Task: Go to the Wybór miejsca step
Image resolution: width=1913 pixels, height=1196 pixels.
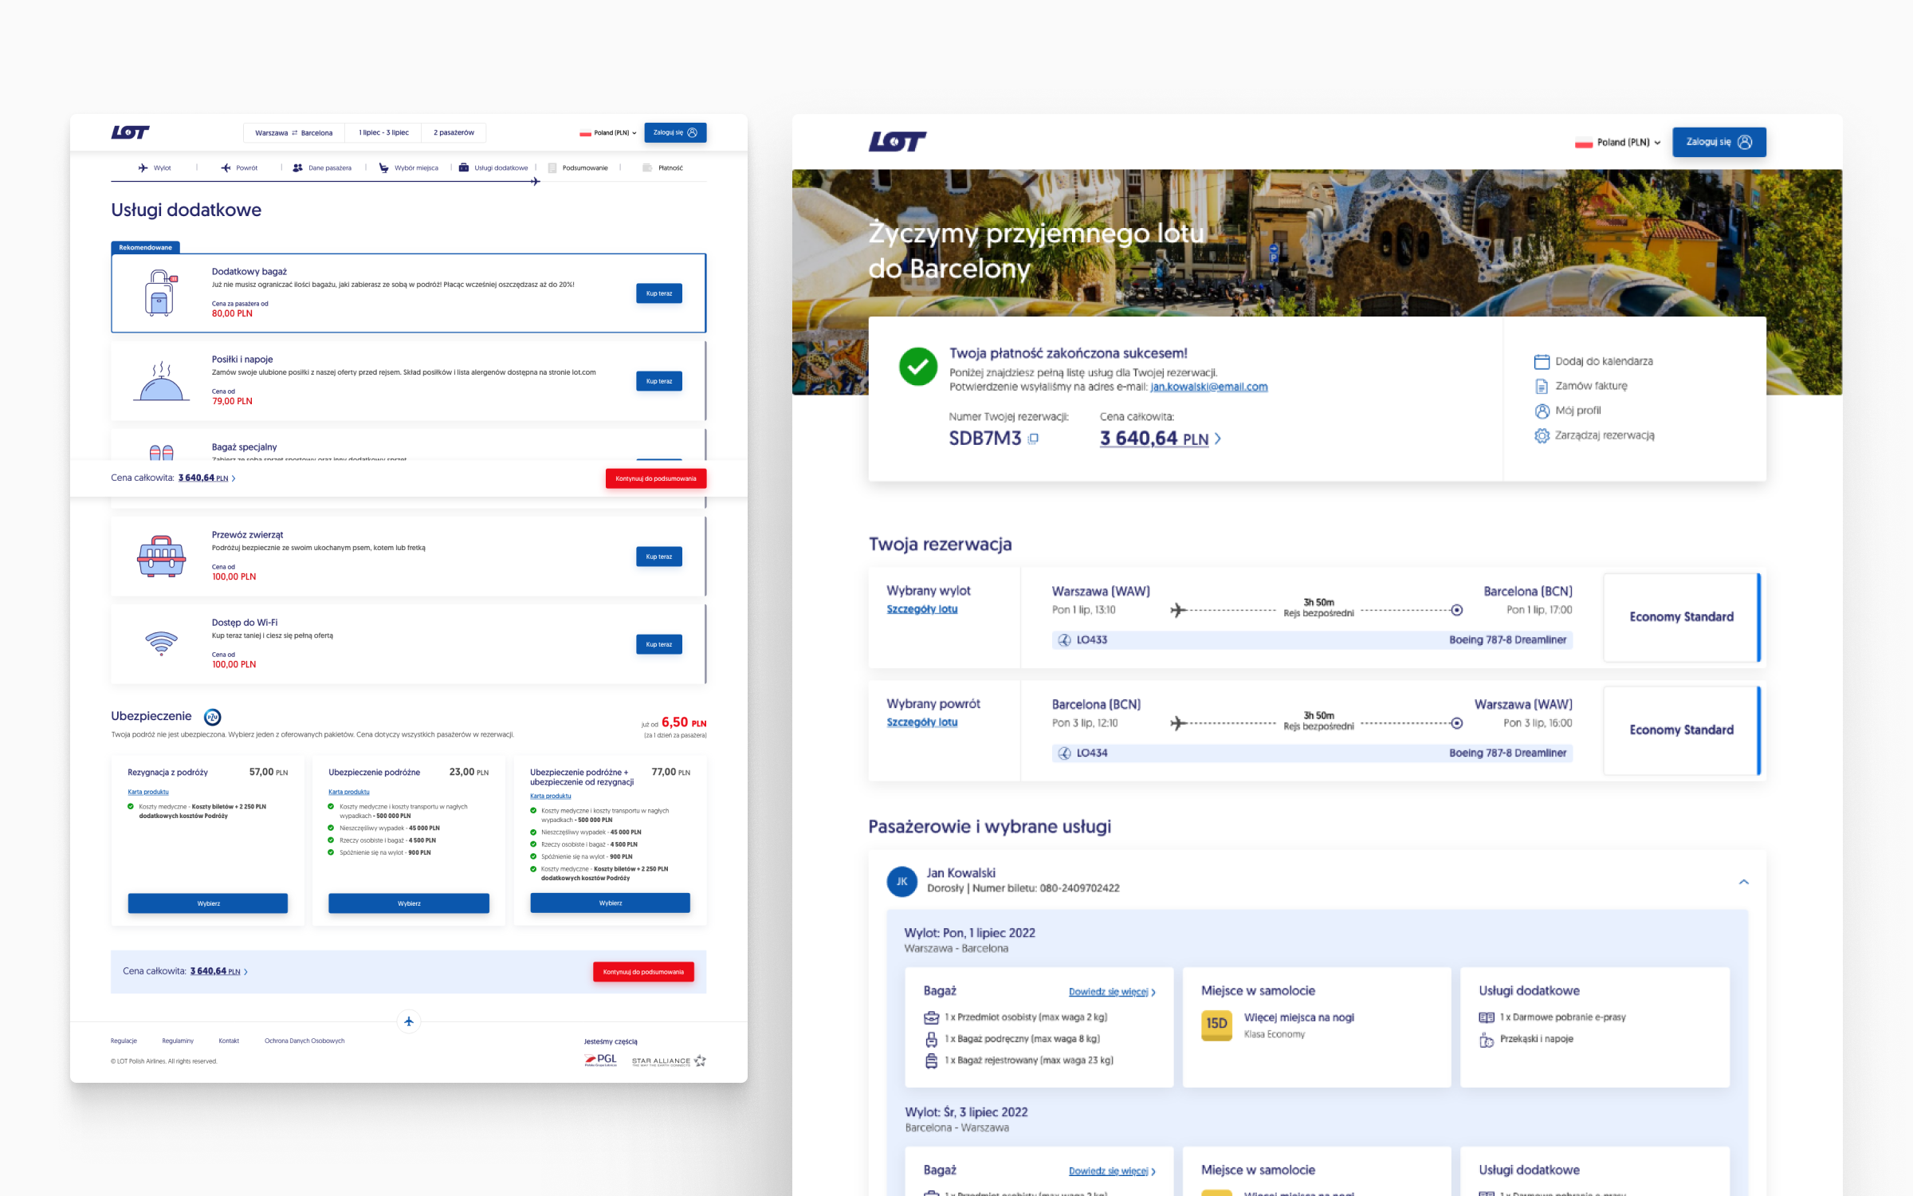Action: (x=409, y=168)
